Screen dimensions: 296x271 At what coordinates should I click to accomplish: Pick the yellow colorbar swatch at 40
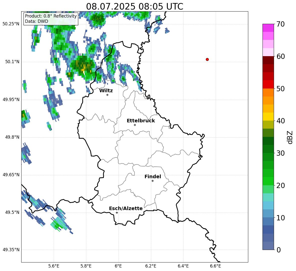[268, 117]
